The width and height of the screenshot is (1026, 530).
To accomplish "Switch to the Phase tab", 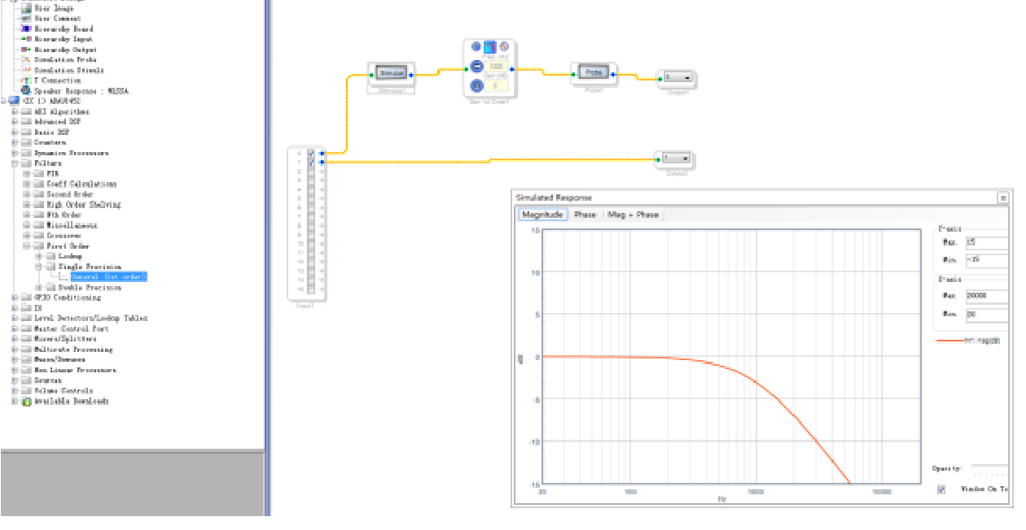I will coord(585,215).
